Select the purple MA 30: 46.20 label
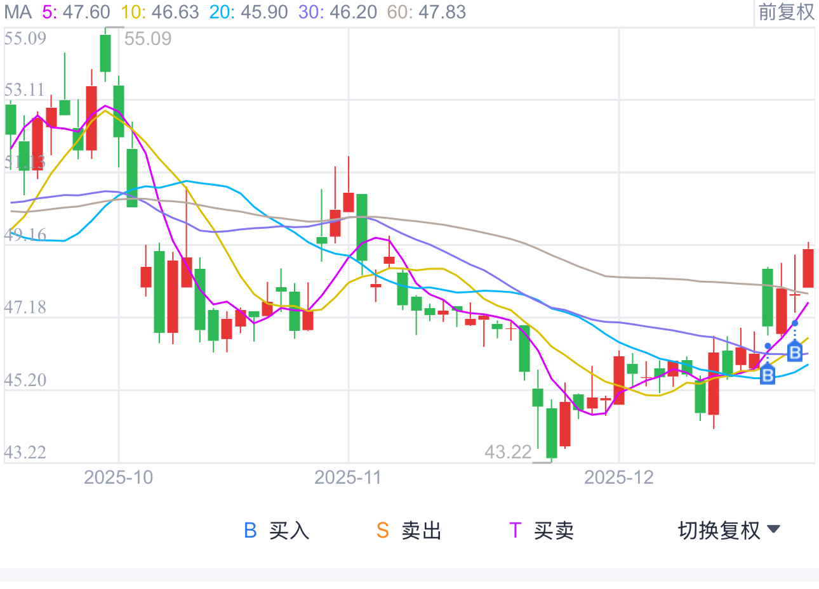This screenshot has width=819, height=589. click(337, 11)
